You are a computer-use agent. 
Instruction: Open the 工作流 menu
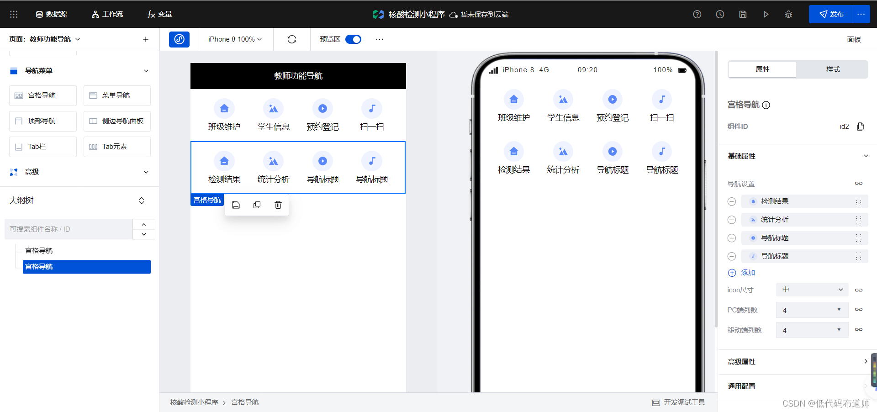107,14
